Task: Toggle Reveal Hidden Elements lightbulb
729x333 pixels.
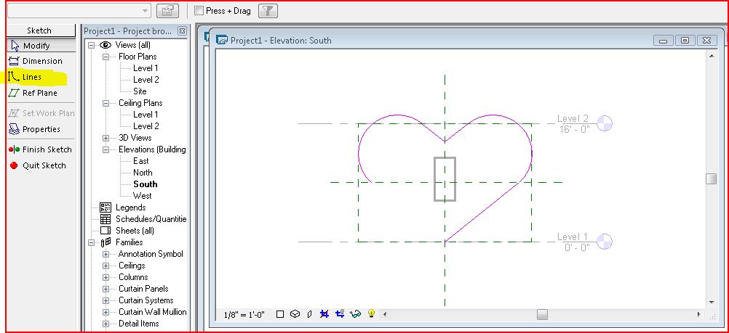Action: (371, 313)
